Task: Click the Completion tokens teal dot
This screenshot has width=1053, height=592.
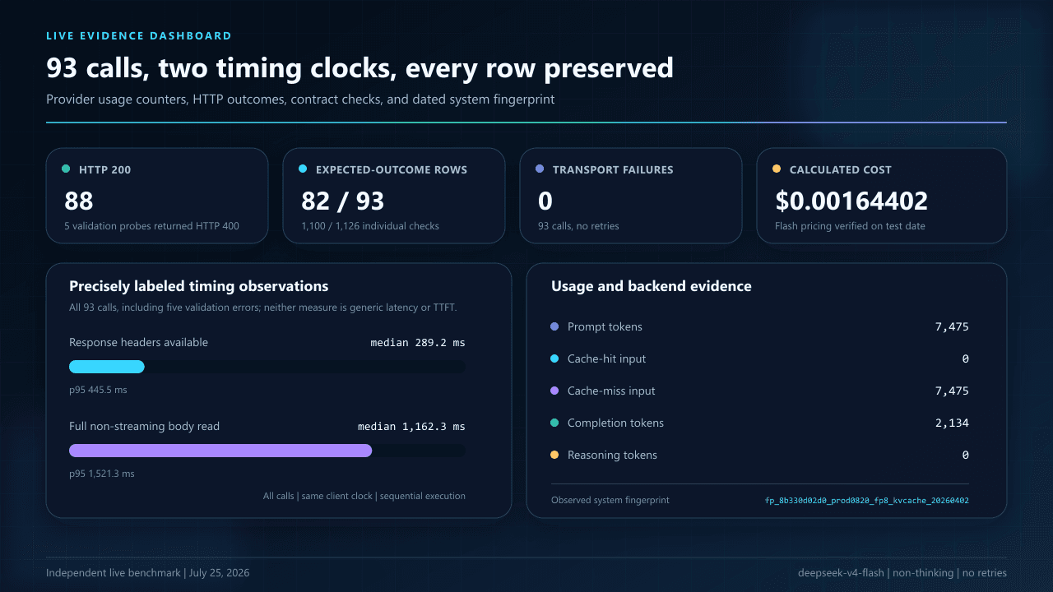Action: [554, 423]
